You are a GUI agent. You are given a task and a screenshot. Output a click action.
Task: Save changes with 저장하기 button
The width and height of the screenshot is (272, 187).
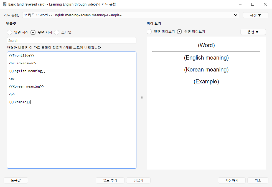232,180
